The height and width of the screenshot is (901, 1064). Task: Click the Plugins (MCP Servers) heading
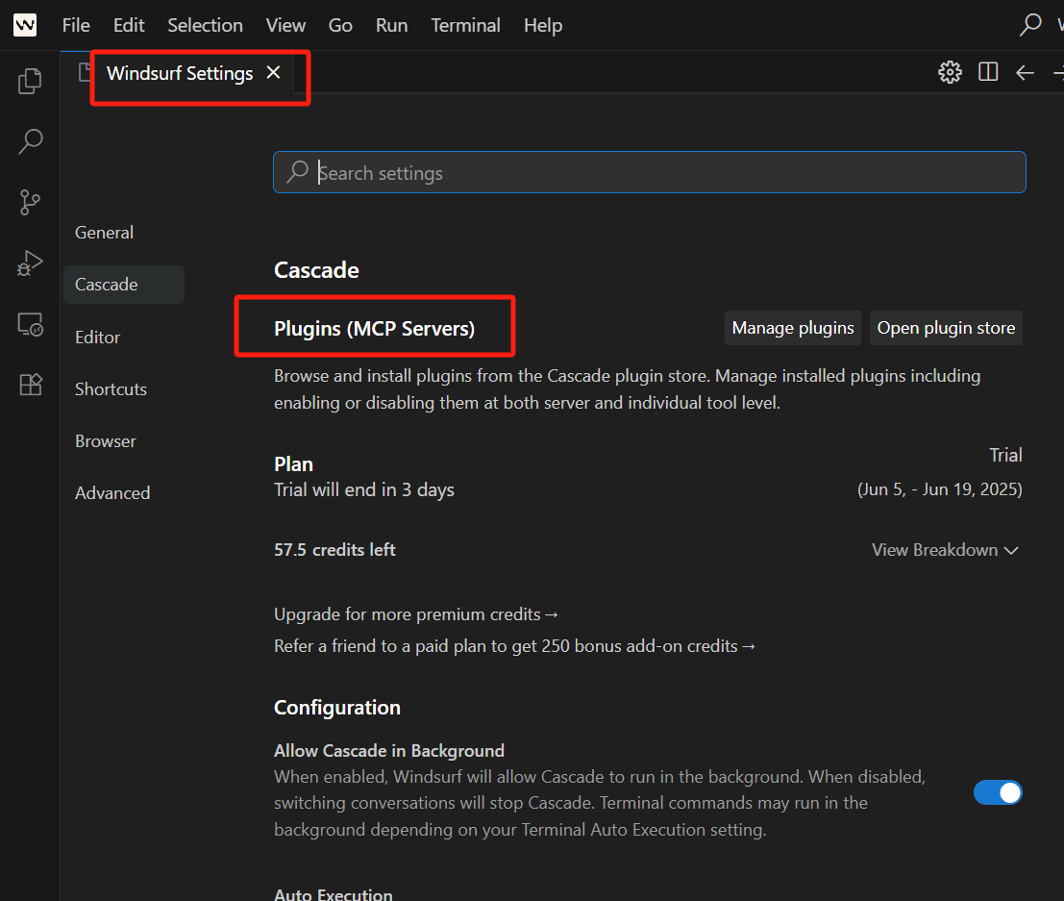[374, 329]
